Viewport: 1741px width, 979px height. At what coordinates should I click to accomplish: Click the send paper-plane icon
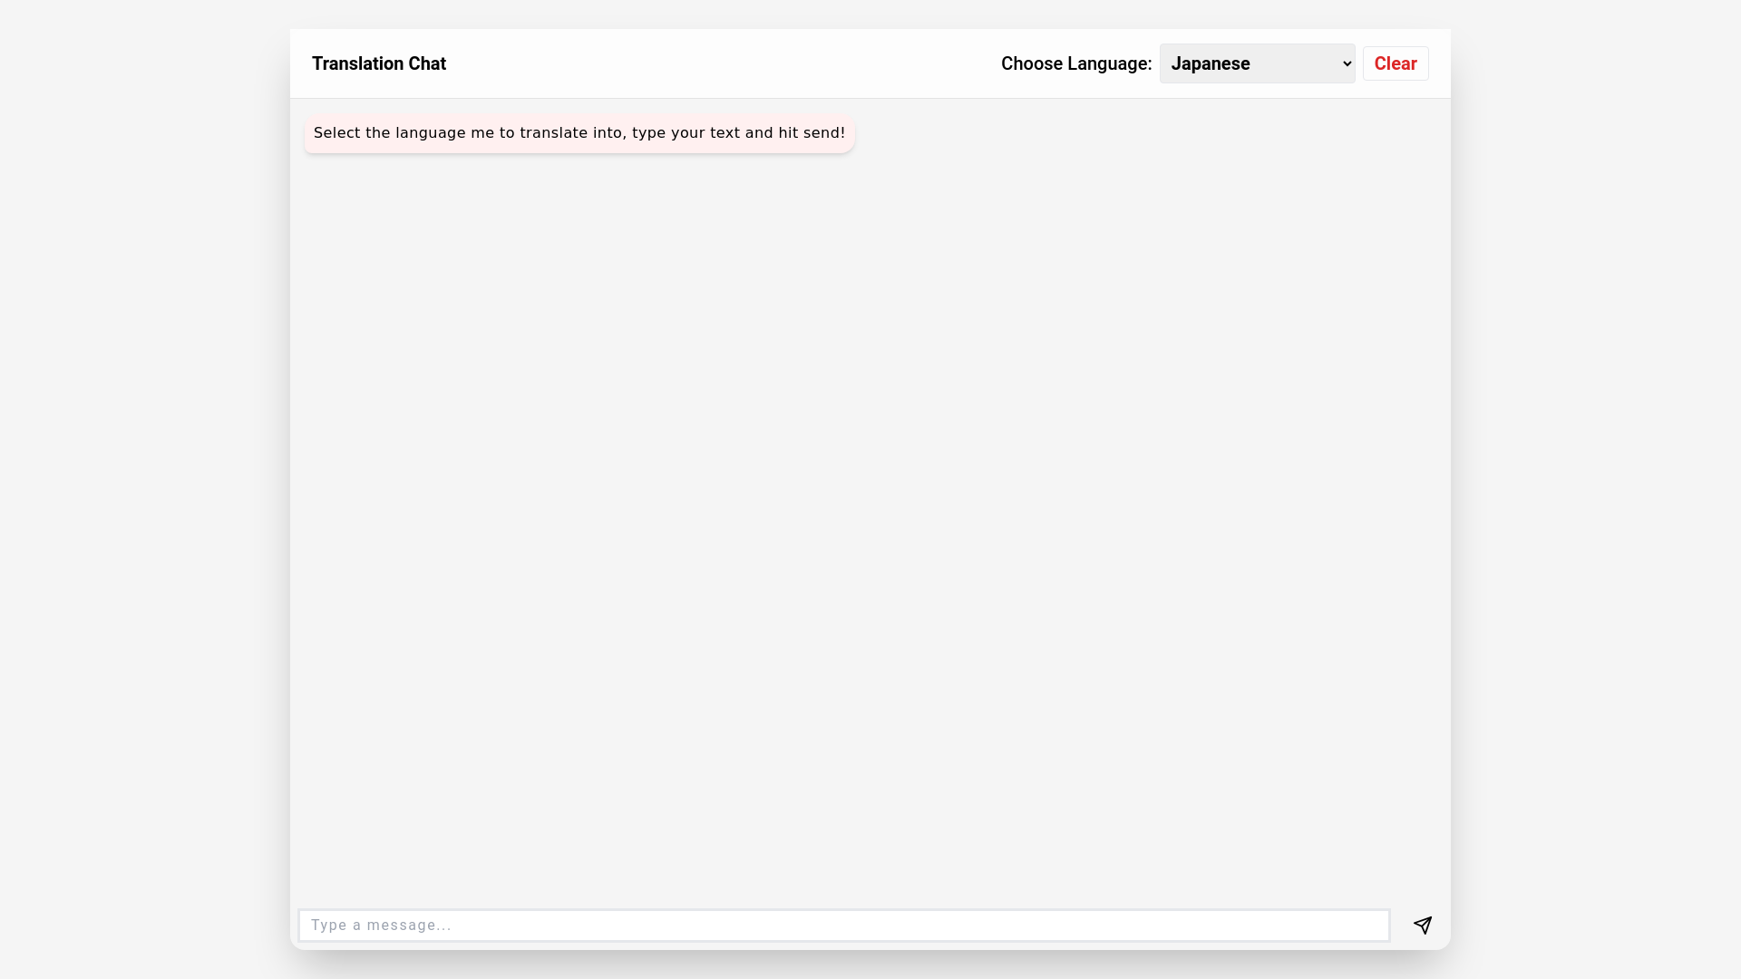1422,925
